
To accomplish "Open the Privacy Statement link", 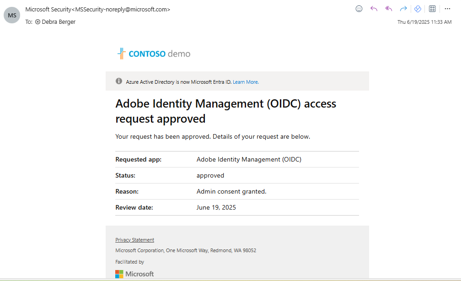I will pos(134,240).
